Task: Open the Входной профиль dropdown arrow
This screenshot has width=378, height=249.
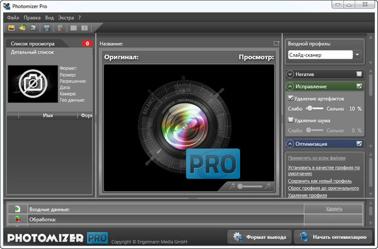Action: point(357,55)
